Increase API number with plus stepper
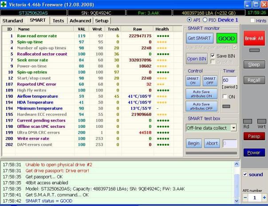Image resolution: width=268 pixels, height=206 pixels. coord(265,197)
